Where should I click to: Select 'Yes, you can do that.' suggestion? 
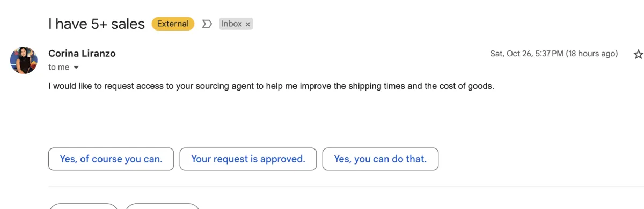380,159
